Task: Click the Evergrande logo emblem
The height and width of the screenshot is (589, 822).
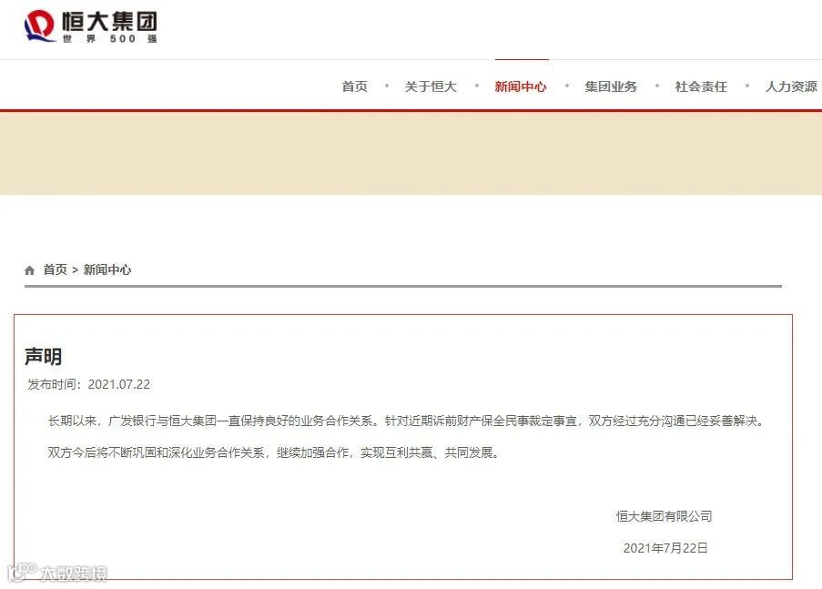Action: pos(39,25)
